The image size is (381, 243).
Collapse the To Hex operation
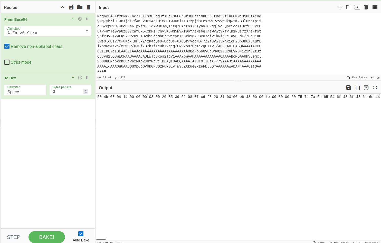[x=73, y=78]
